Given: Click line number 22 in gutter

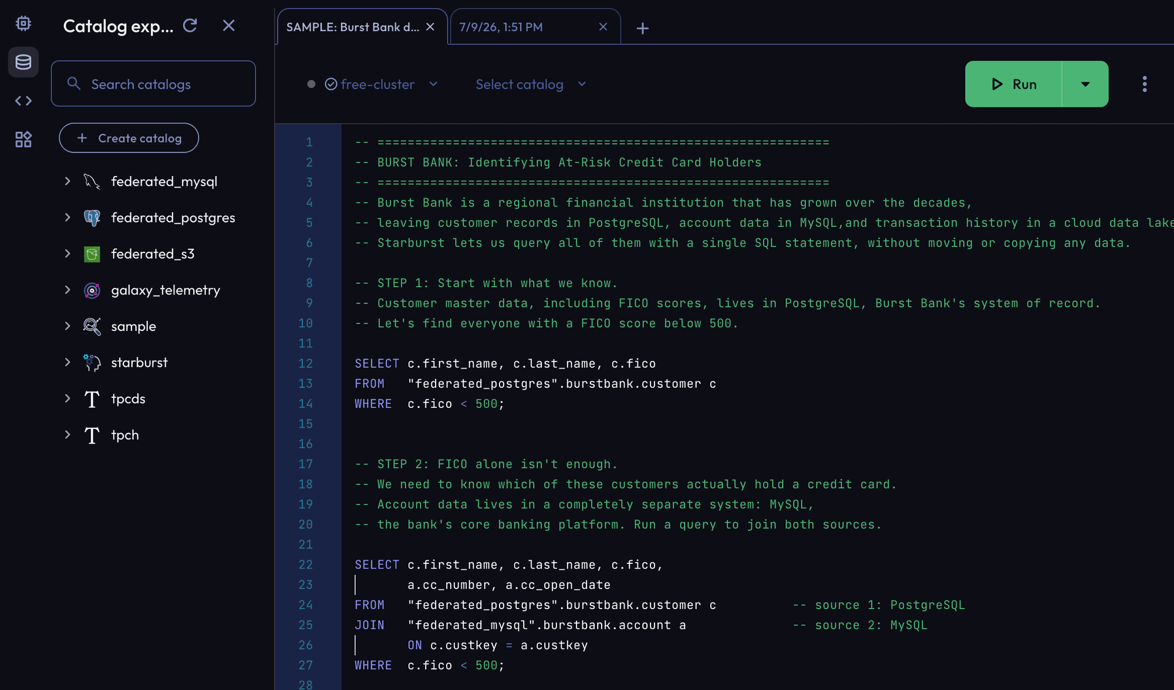Looking at the screenshot, I should [306, 564].
